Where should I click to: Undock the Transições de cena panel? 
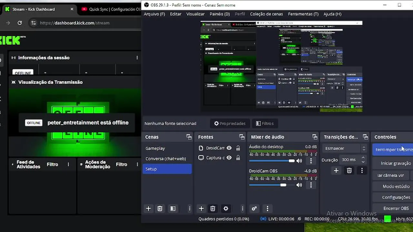tap(366, 137)
